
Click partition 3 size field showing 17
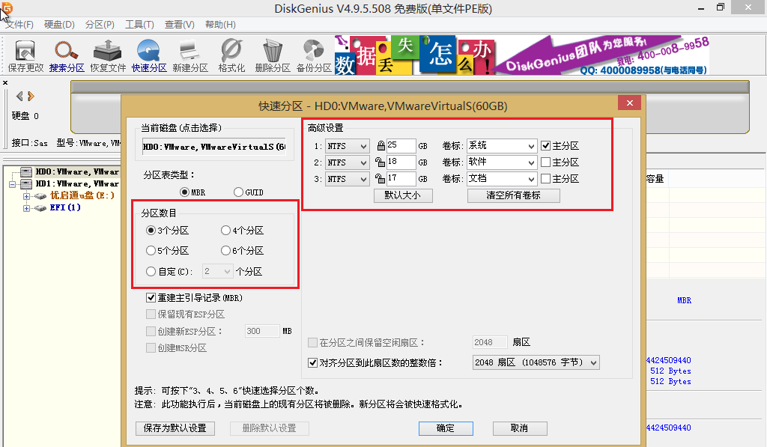(x=401, y=179)
